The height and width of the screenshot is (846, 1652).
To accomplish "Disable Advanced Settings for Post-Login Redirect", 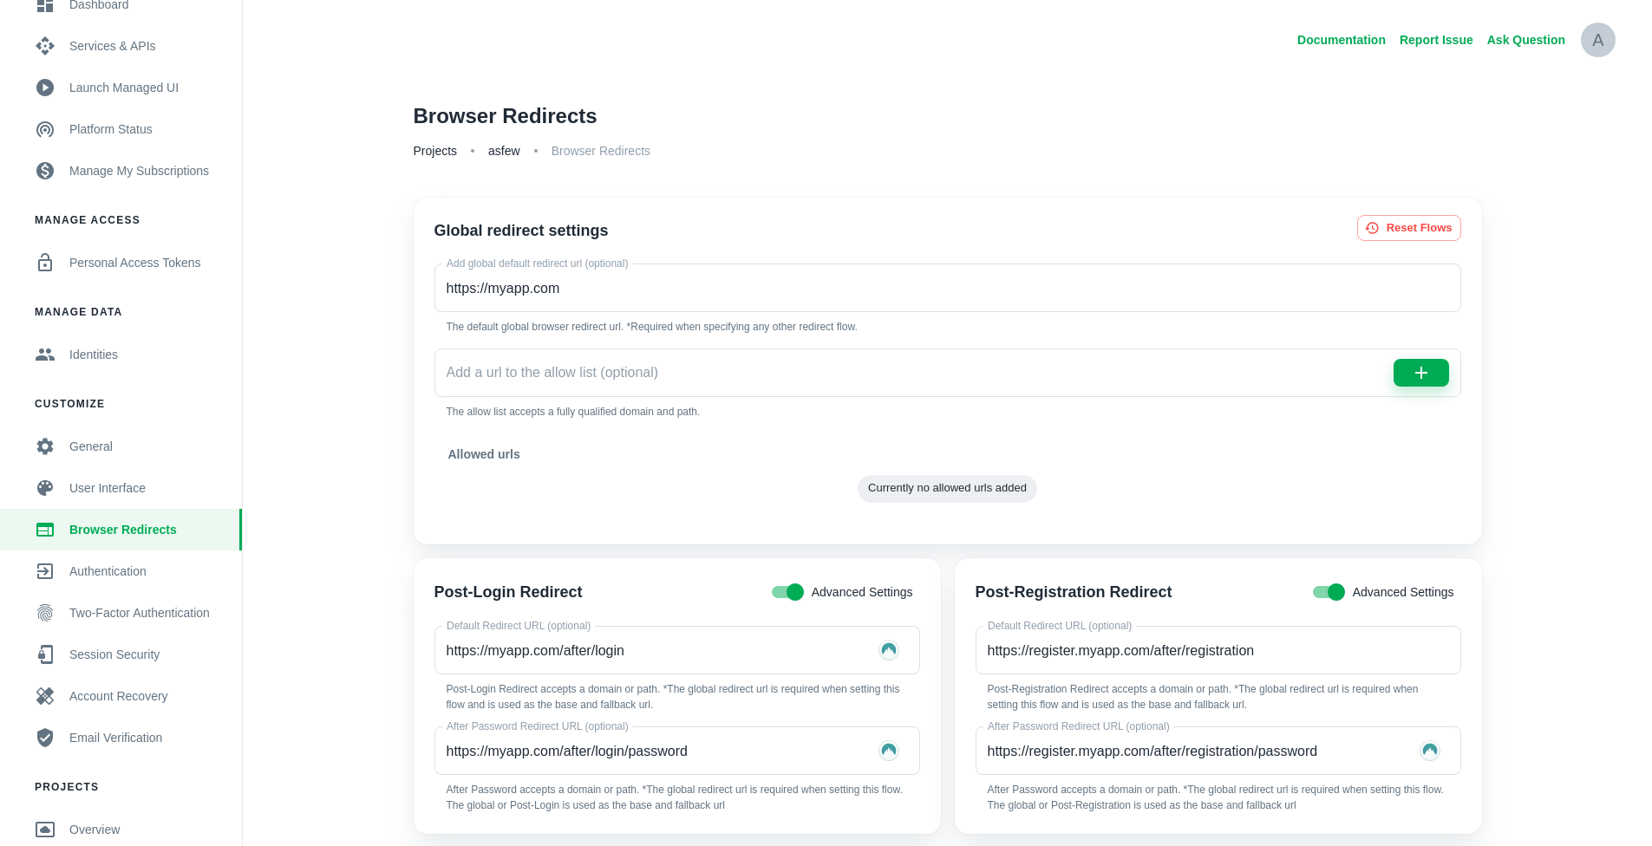I will (x=787, y=592).
